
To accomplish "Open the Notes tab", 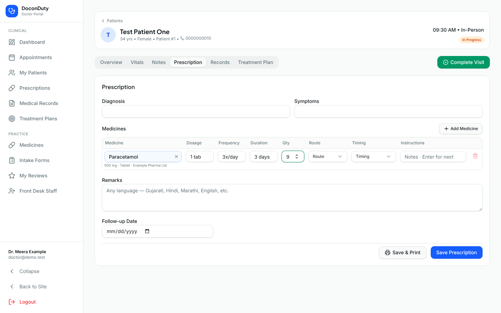I will click(159, 62).
